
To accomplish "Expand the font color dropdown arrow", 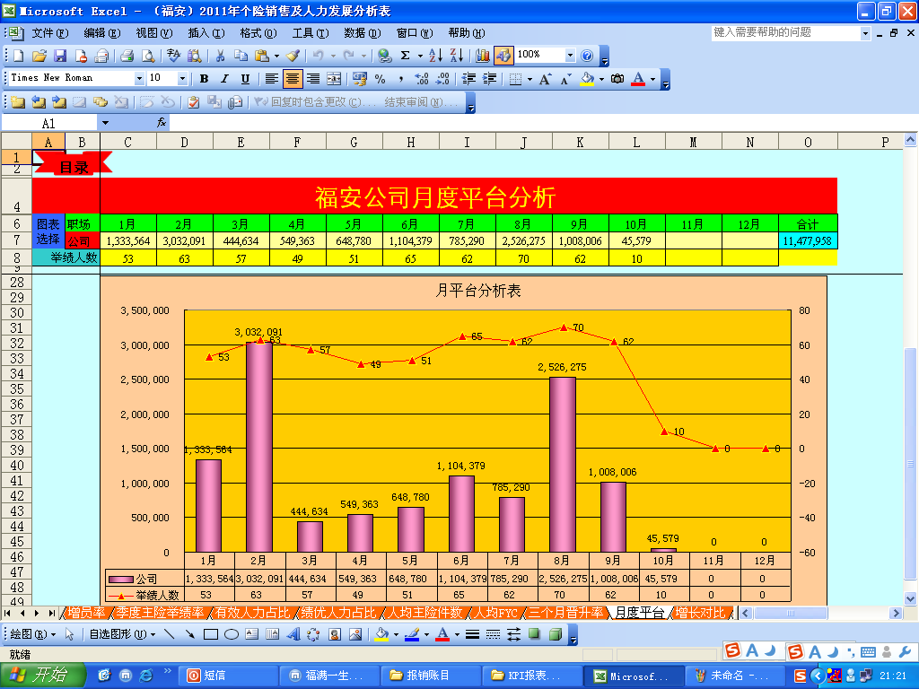I will (x=652, y=79).
